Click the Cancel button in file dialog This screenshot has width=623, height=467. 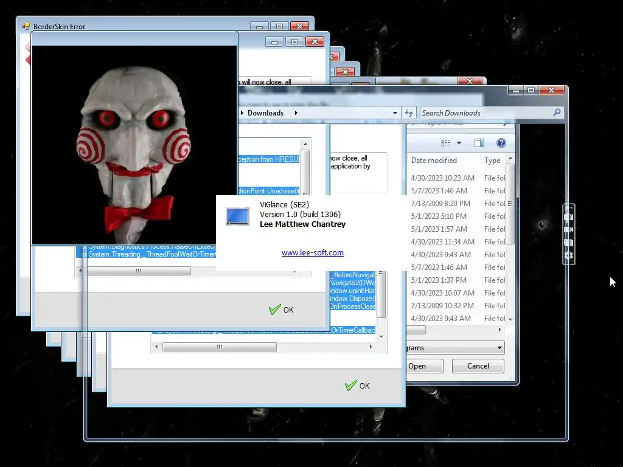(478, 365)
